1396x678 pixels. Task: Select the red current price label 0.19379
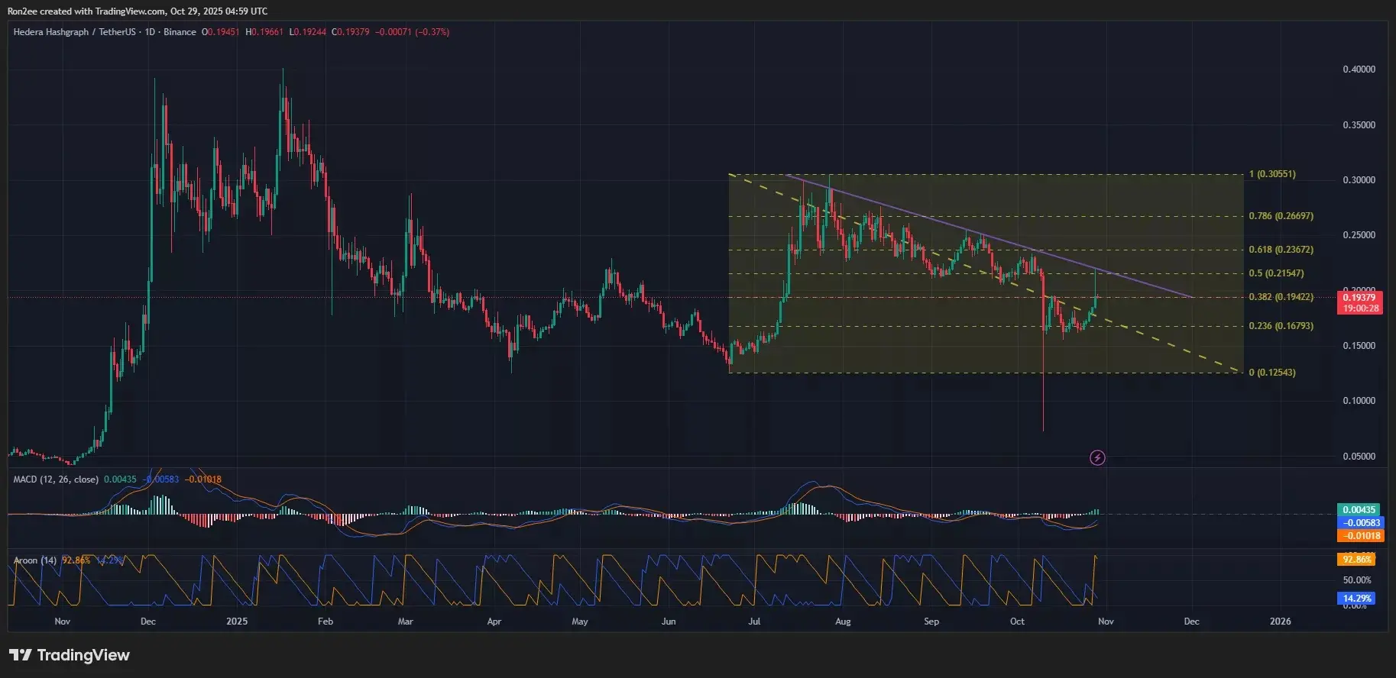tap(1361, 298)
